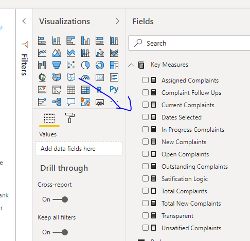Toggle the Keep all filters switch
The width and height of the screenshot is (250, 241).
coord(60,232)
